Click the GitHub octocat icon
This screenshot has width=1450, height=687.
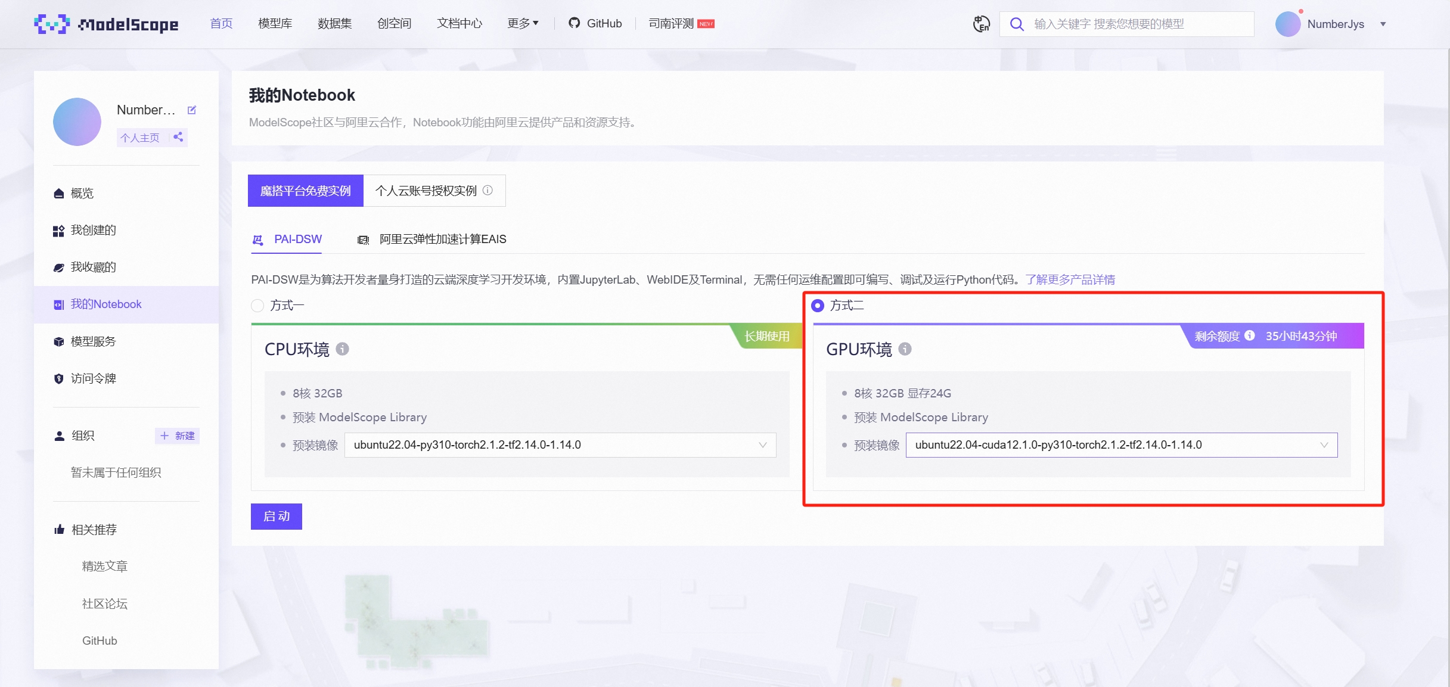[x=574, y=23]
